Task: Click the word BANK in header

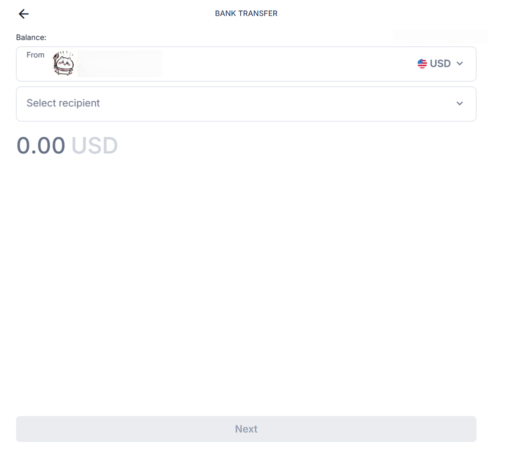Action: coord(225,13)
